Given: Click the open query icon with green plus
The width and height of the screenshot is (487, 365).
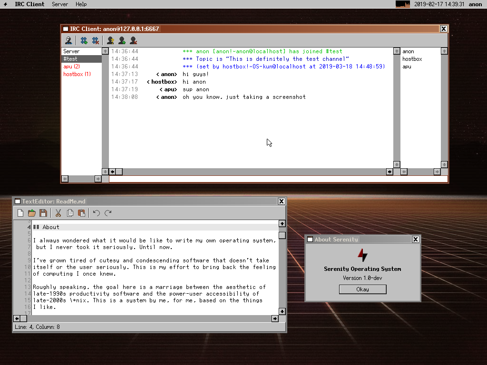Looking at the screenshot, I should (122, 41).
